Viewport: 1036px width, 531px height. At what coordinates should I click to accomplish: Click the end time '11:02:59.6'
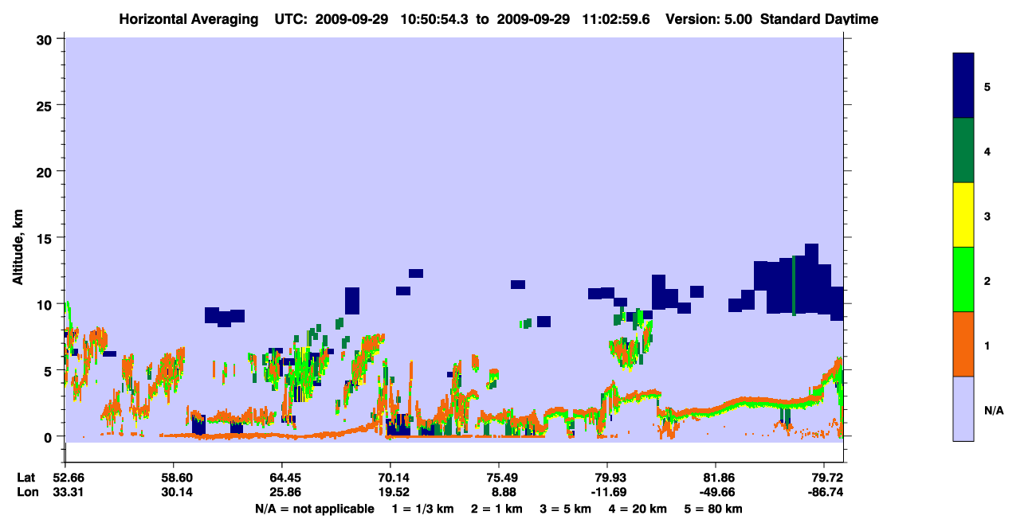coord(618,19)
